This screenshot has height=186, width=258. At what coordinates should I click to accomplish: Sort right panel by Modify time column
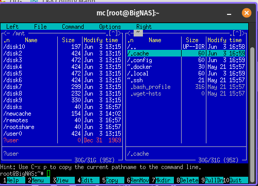[x=224, y=40]
